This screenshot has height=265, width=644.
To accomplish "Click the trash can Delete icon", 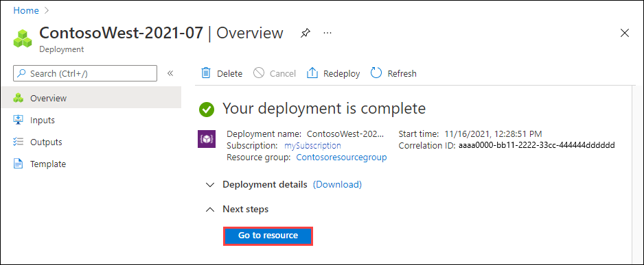I will coord(205,73).
